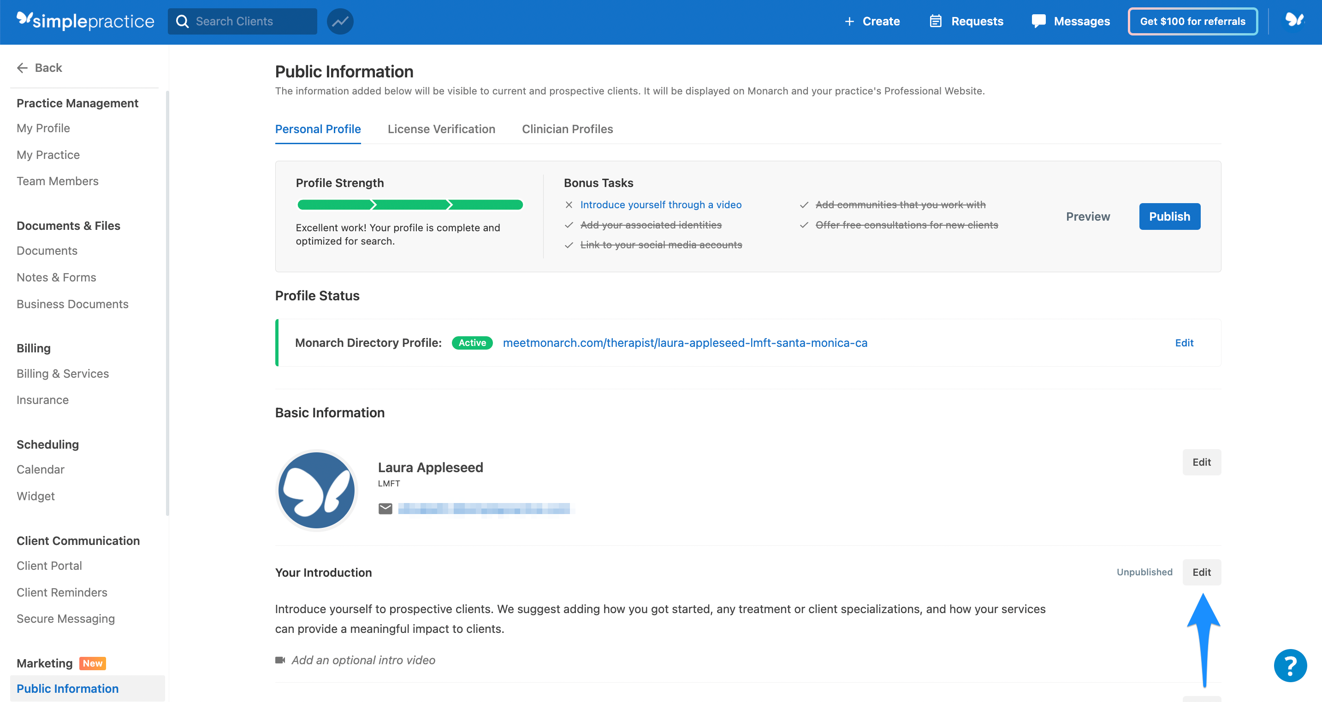Open 'Introduce yourself through a video' bonus task
Image resolution: width=1322 pixels, height=702 pixels.
click(x=660, y=204)
